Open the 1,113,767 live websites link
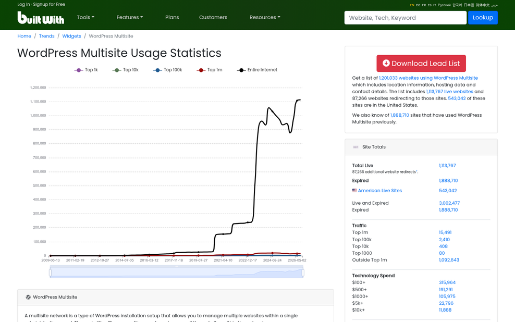The height and width of the screenshot is (322, 515). tap(450, 92)
